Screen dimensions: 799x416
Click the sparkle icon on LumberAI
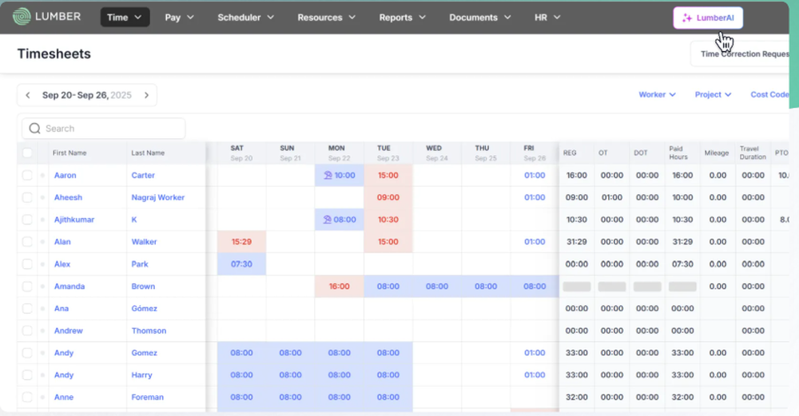click(x=687, y=18)
